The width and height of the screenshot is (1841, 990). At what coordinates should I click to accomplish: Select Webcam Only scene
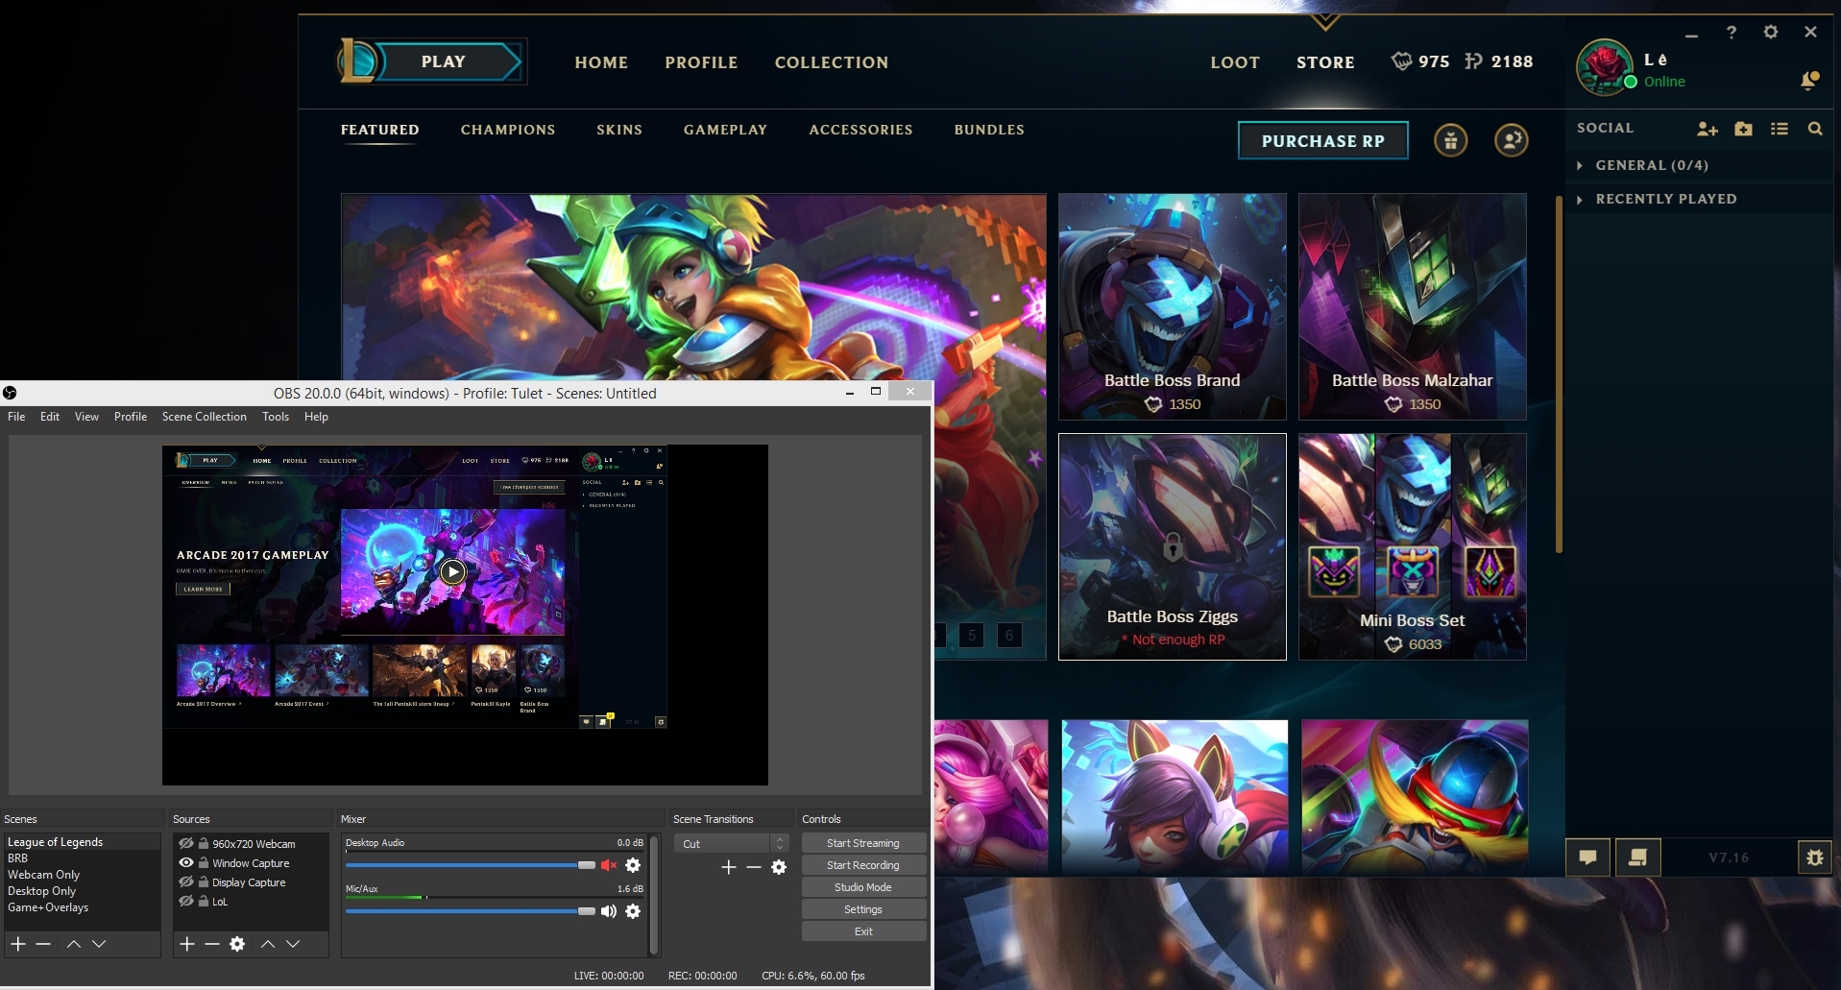click(x=44, y=875)
